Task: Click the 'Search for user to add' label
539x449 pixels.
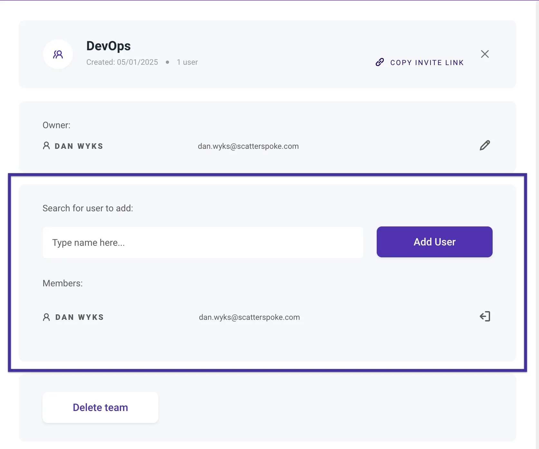Action: tap(88, 208)
